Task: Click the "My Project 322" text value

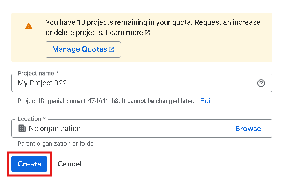Action: pos(42,83)
